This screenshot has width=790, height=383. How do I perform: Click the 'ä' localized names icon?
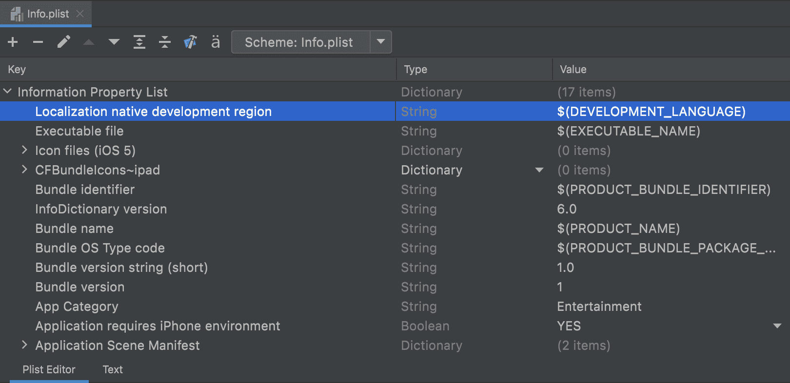tap(216, 42)
